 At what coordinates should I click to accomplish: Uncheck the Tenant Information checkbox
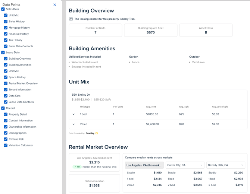(x=6, y=90)
